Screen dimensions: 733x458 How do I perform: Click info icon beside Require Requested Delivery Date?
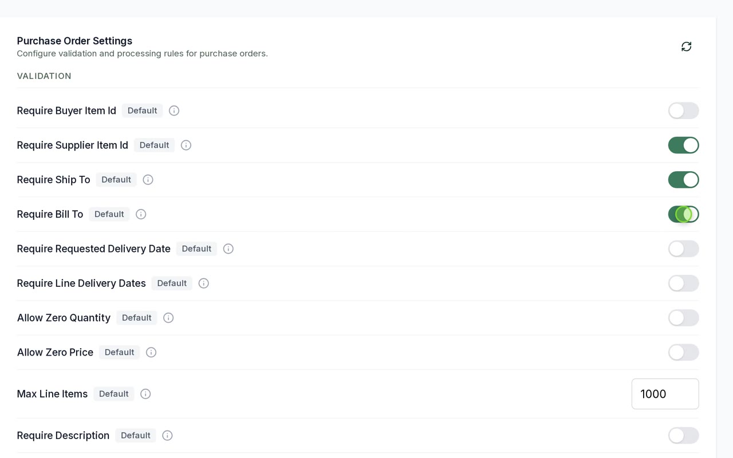[x=228, y=248]
